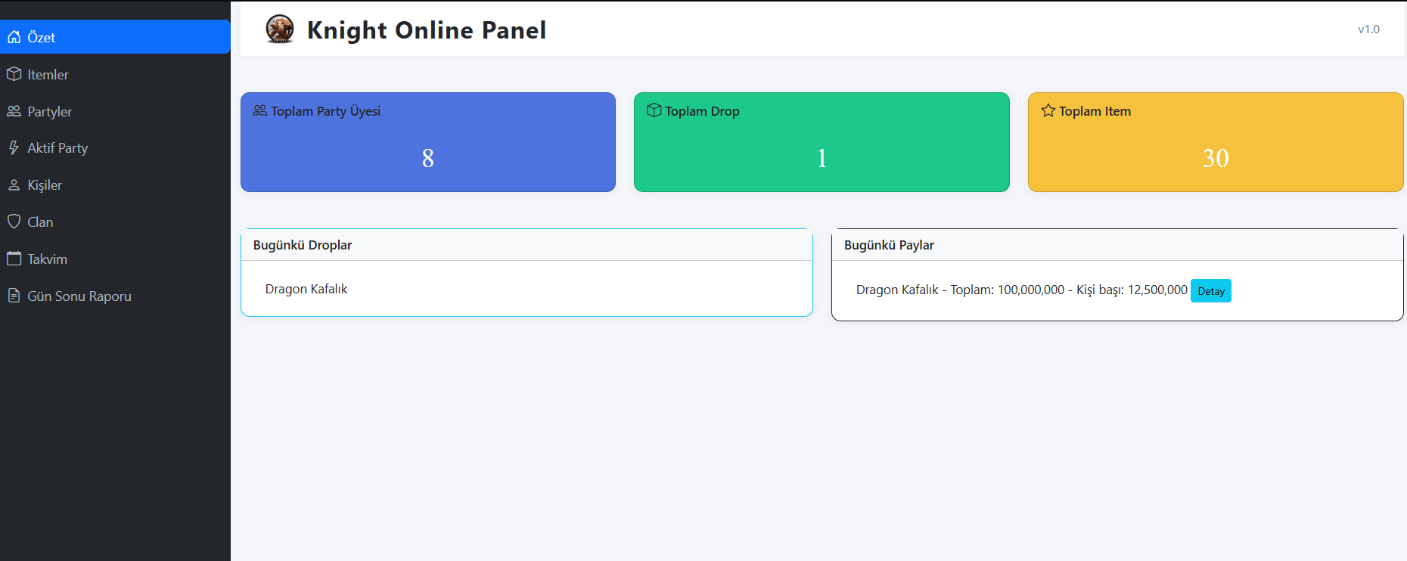
Task: Click the person icon next to Kişiler
Action: [14, 184]
